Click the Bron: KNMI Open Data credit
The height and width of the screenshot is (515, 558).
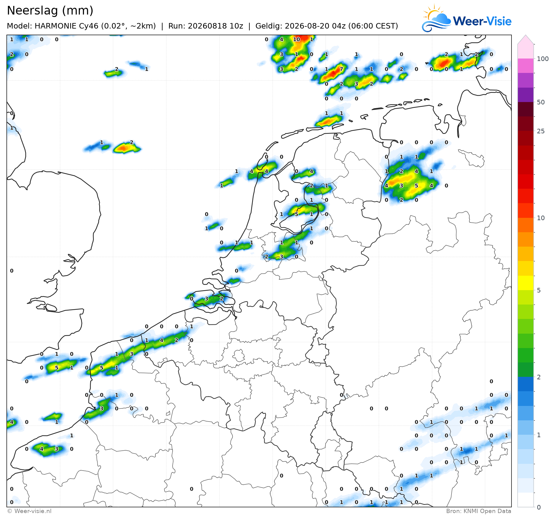tap(478, 511)
